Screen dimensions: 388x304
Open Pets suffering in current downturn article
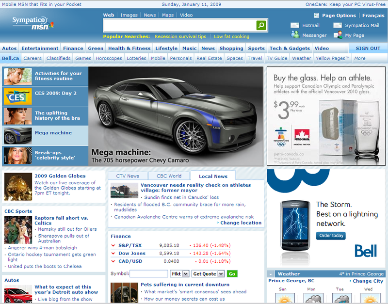coord(185,285)
